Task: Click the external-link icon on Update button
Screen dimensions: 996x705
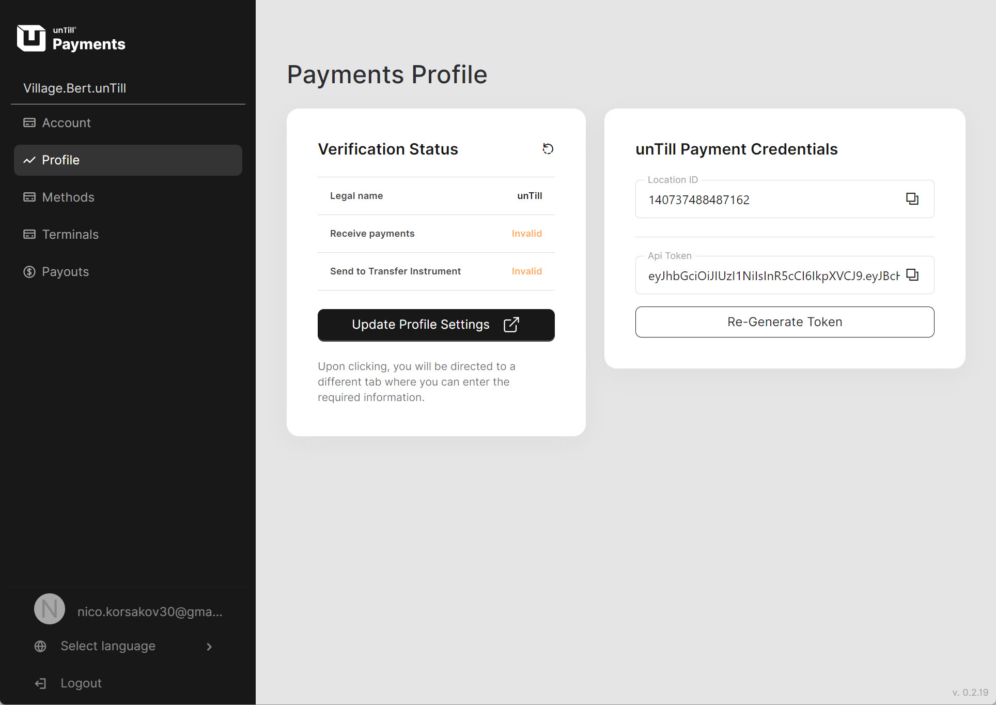Action: (511, 325)
